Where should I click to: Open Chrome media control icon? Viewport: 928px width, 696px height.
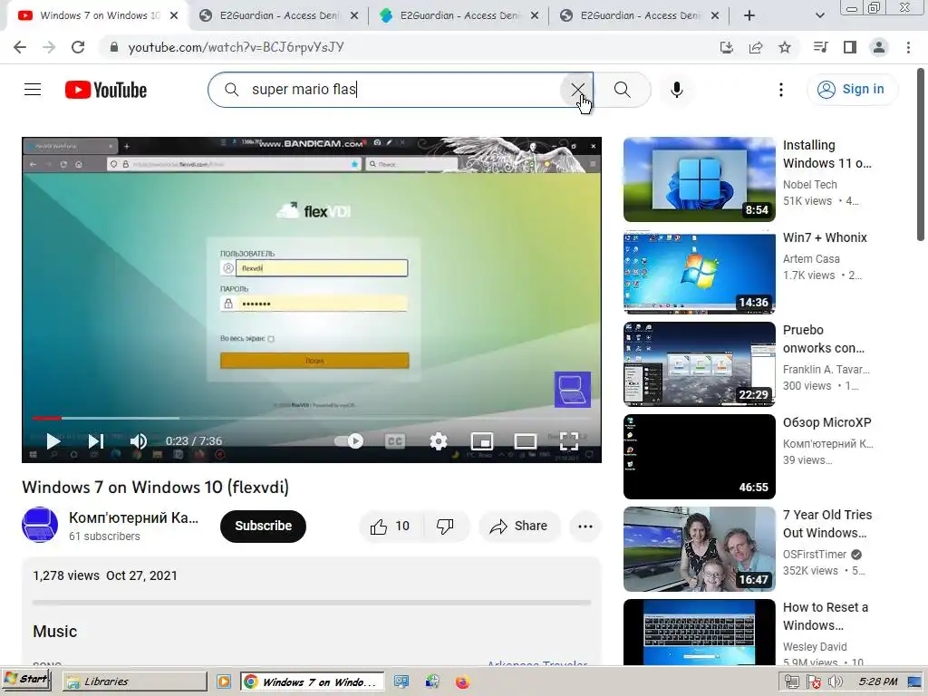pyautogui.click(x=820, y=47)
